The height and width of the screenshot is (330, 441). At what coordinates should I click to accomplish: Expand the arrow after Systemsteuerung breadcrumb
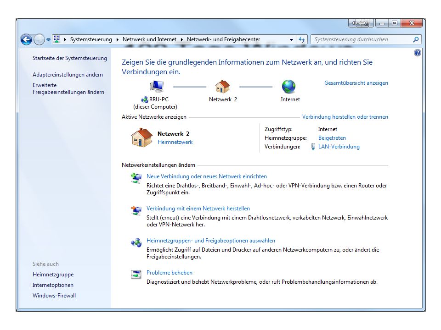118,39
